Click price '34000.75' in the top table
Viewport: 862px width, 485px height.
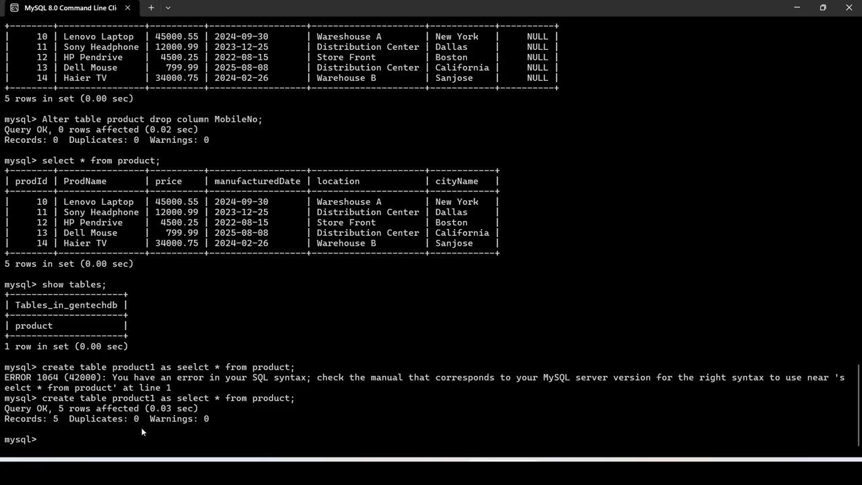[x=176, y=78]
